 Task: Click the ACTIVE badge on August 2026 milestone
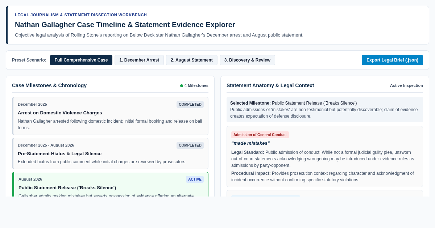(195, 179)
